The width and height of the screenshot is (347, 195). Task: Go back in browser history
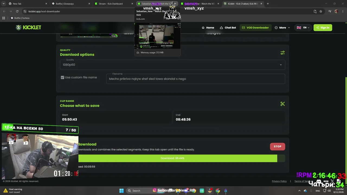(x=4, y=11)
